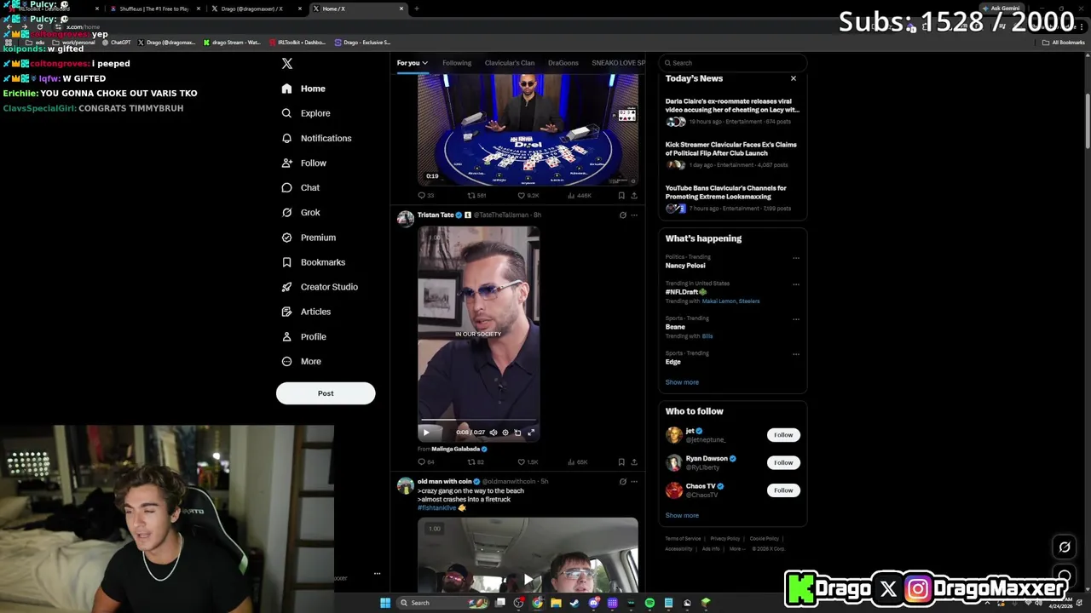Open Articles in the sidebar
1091x613 pixels.
pos(306,312)
